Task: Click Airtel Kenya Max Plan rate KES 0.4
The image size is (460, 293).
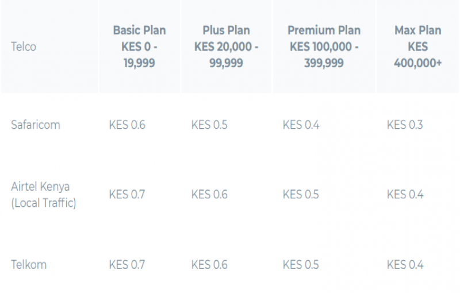Action: [405, 195]
